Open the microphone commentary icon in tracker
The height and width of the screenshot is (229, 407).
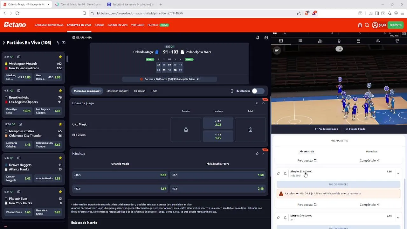pos(339,41)
